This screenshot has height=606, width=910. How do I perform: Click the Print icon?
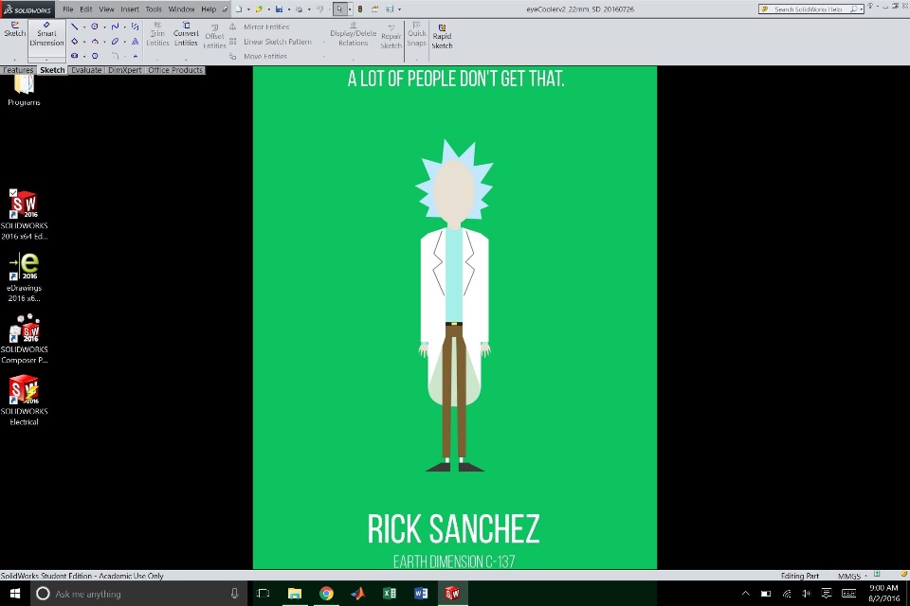click(299, 9)
